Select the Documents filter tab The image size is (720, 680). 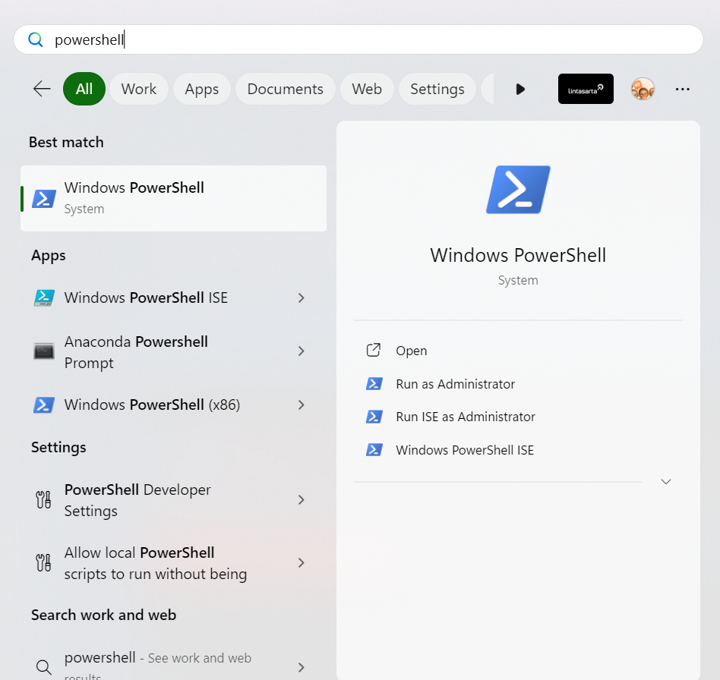click(x=285, y=89)
